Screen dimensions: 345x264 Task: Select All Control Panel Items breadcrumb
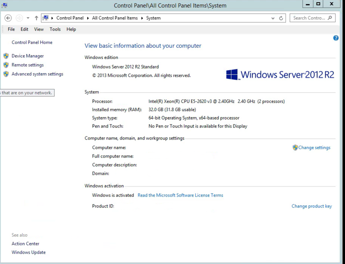point(115,18)
